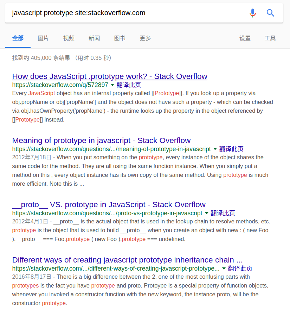Click 翻译此页 for '__proto__ VS. prototype' result

[223, 213]
